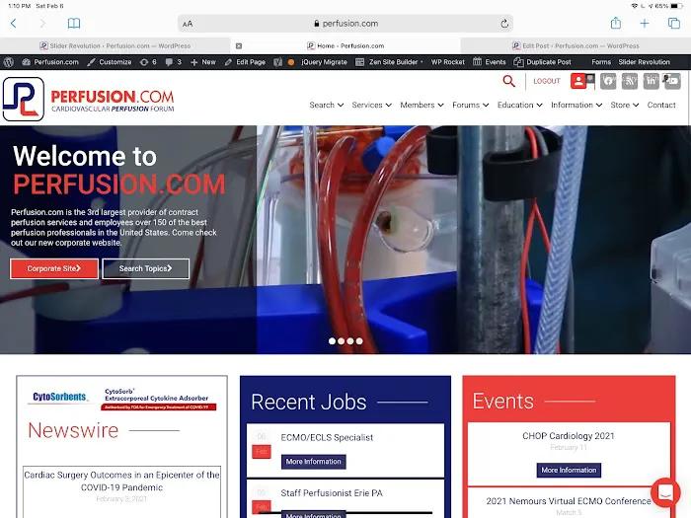The height and width of the screenshot is (518, 691).
Task: More Information for ECMO/ECLS Specialist
Action: click(313, 462)
